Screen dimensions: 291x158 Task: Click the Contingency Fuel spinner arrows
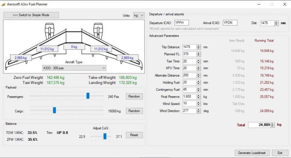point(199,89)
